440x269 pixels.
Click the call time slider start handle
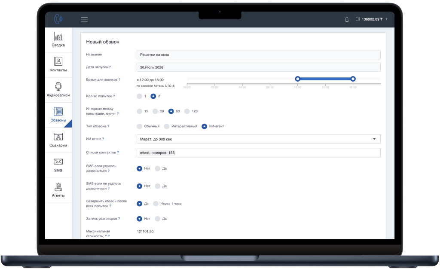[x=298, y=79]
